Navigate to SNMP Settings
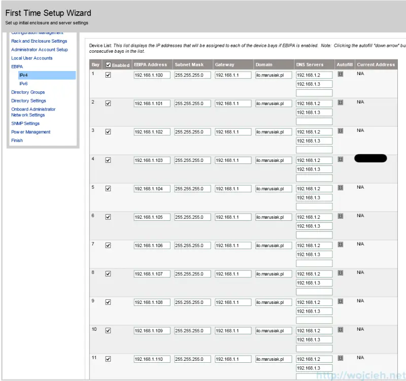Screen dimensions: 406x381 click(x=25, y=123)
